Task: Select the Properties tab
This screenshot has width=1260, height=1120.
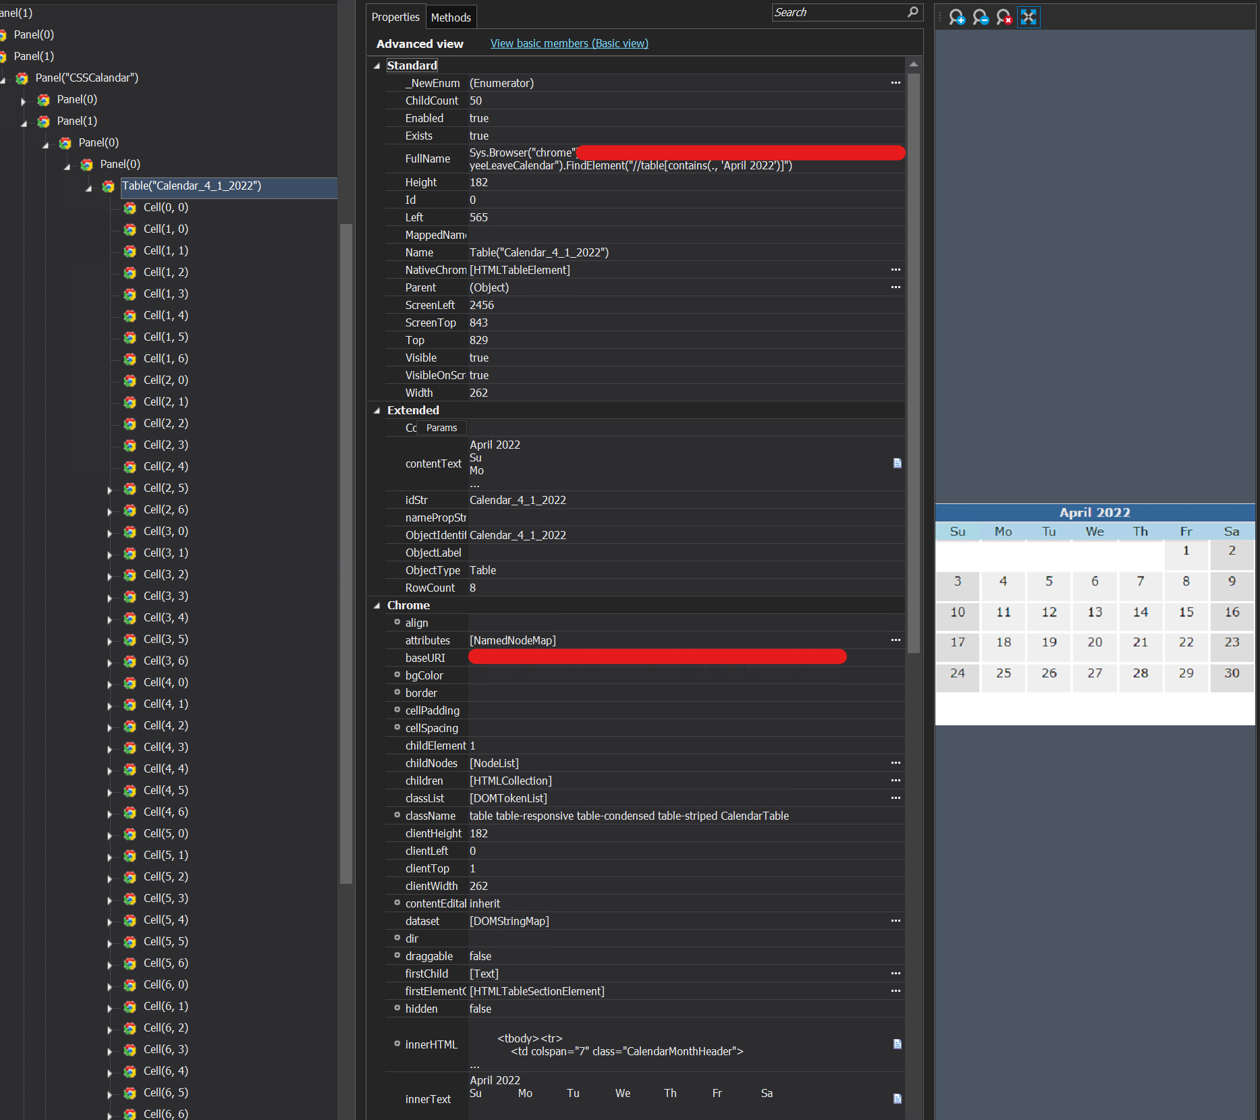Action: tap(395, 17)
